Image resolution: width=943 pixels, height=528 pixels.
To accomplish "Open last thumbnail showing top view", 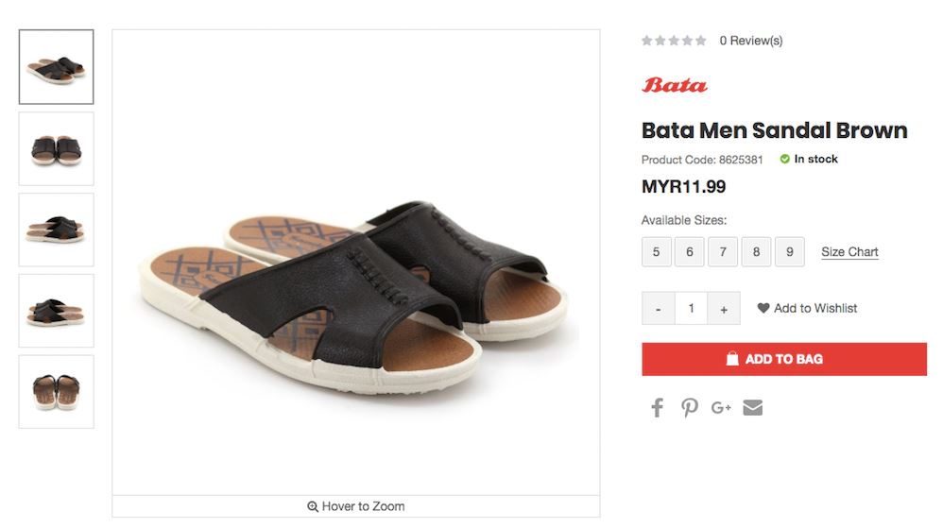I will pos(57,391).
